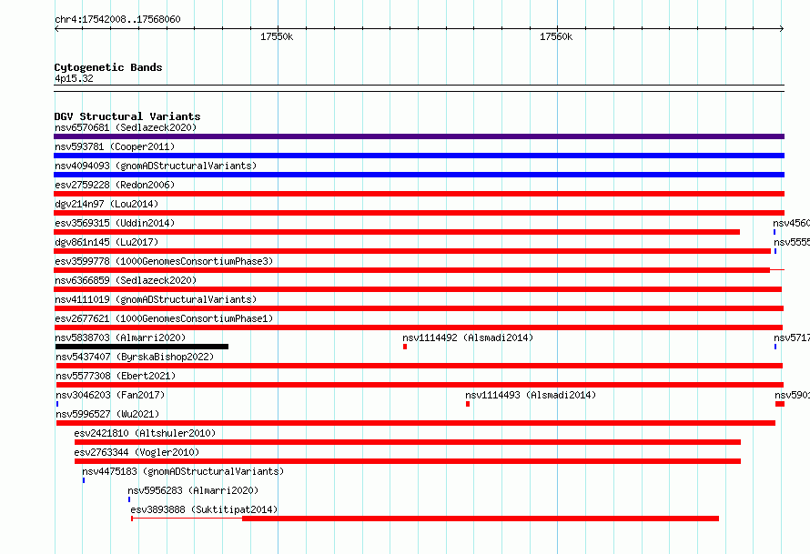Click the tiny blue nsv3046203 Fan2017 marker

pos(56,404)
